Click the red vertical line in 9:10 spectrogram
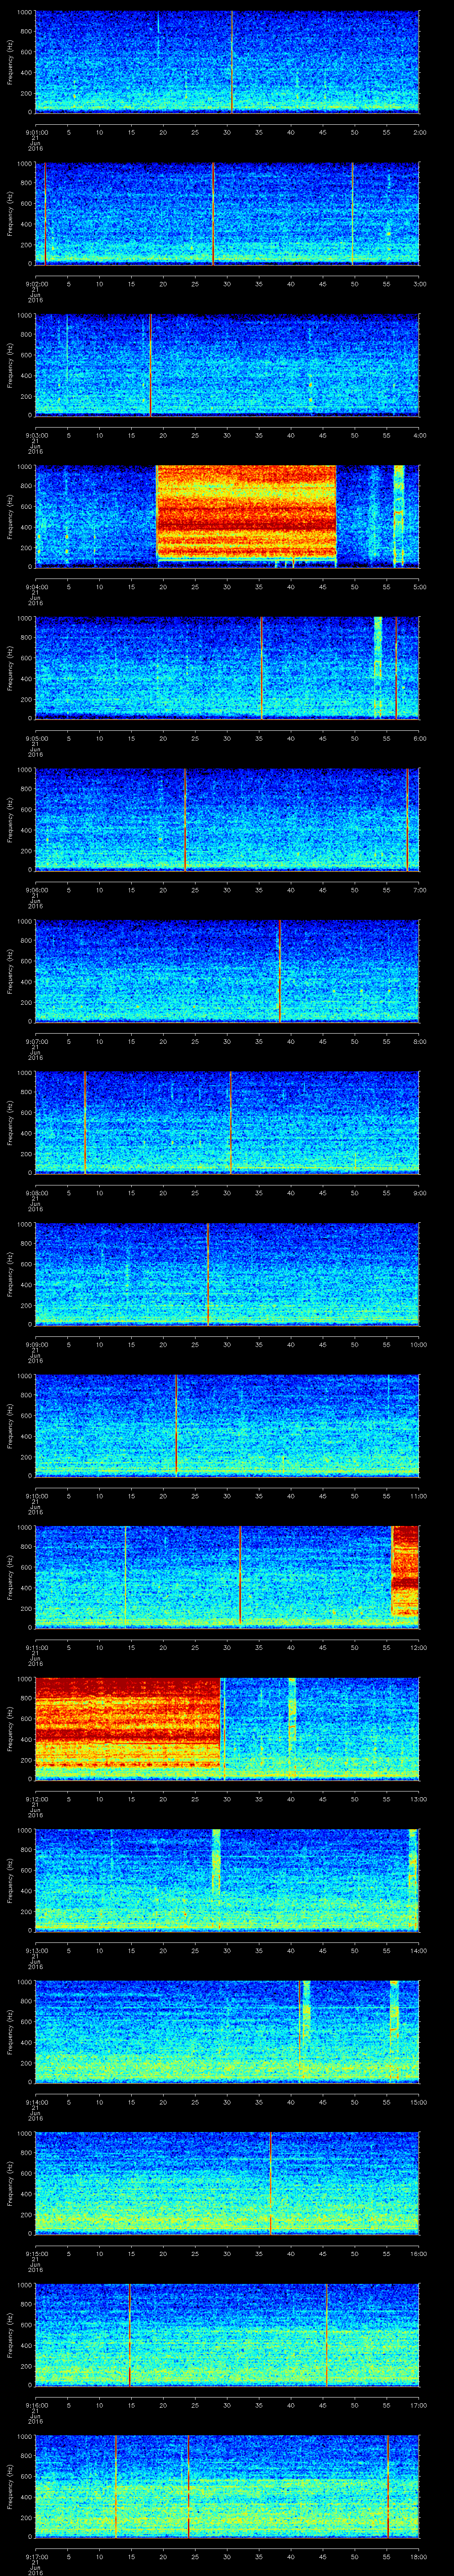The image size is (454, 2576). [176, 1425]
